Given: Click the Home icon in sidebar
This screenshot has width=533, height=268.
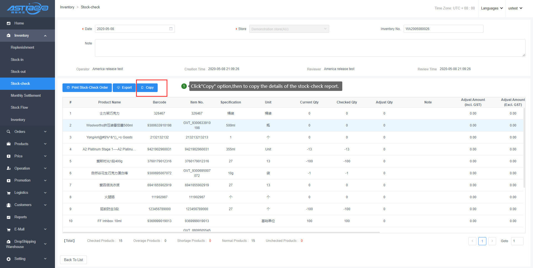Looking at the screenshot, I should 9,23.
